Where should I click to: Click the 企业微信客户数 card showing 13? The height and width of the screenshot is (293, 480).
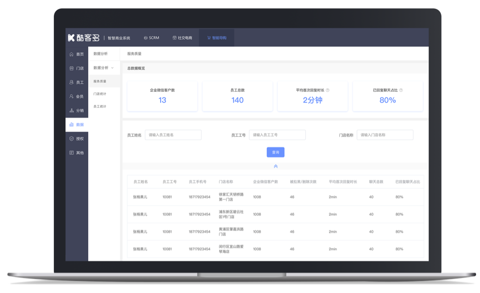click(x=162, y=96)
